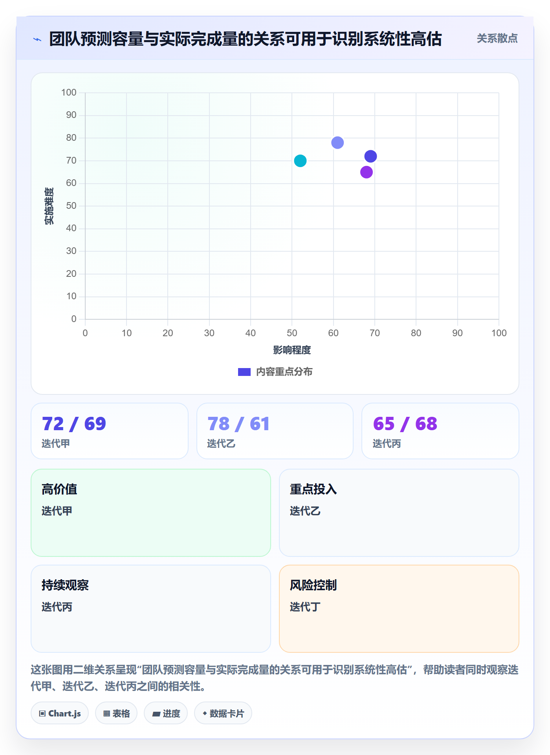The width and height of the screenshot is (550, 755).
Task: Open the 重点投入 quadrant card
Action: click(399, 513)
